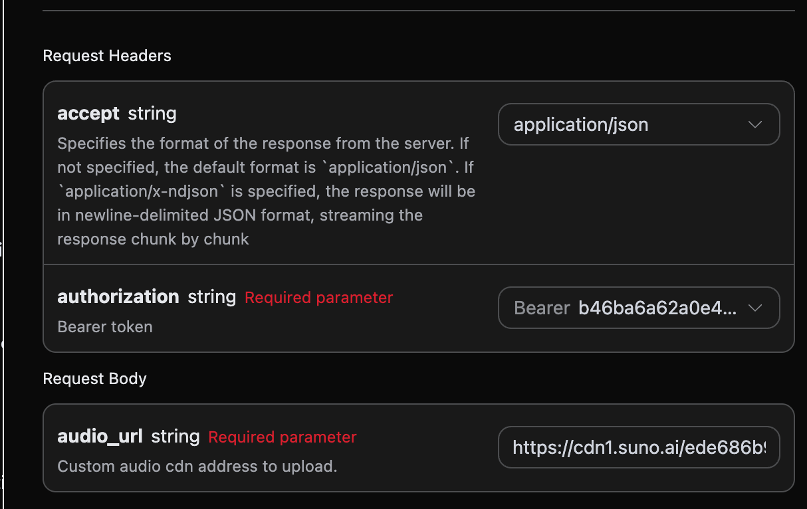Click the chevron arrow in the Bearer dropdown
This screenshot has height=509, width=807.
(x=754, y=308)
